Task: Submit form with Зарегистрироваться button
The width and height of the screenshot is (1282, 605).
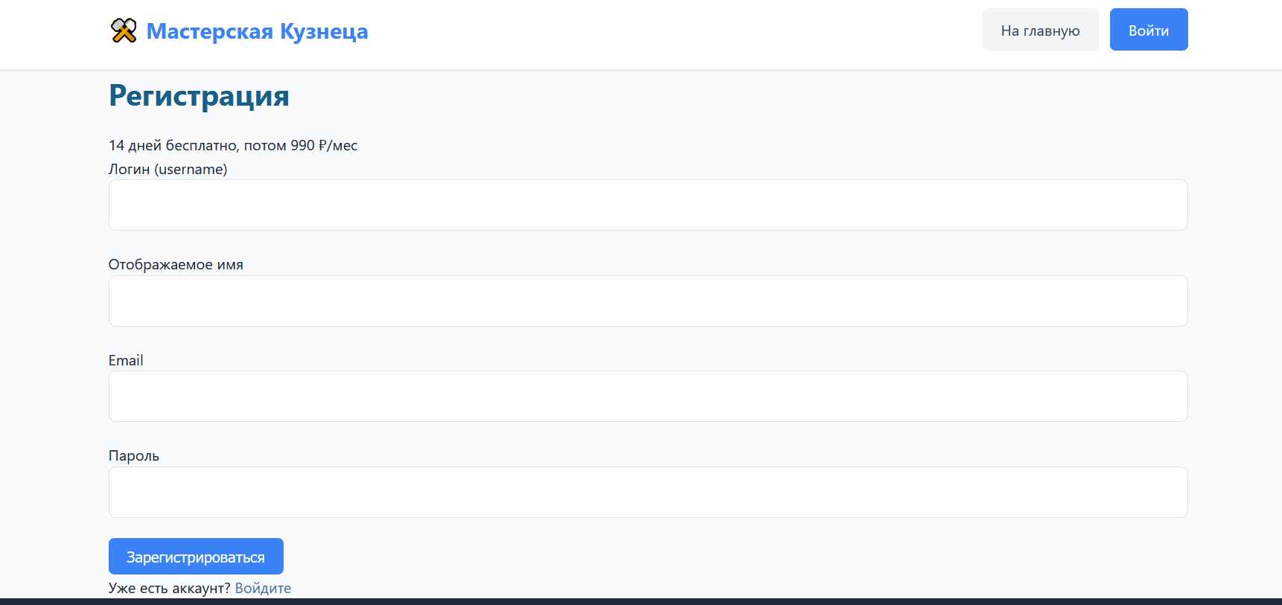Action: click(196, 557)
